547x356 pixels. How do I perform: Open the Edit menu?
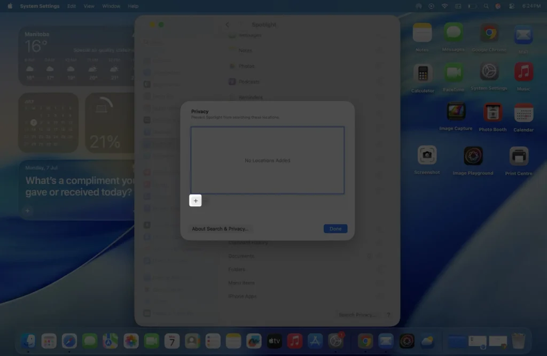tap(72, 6)
